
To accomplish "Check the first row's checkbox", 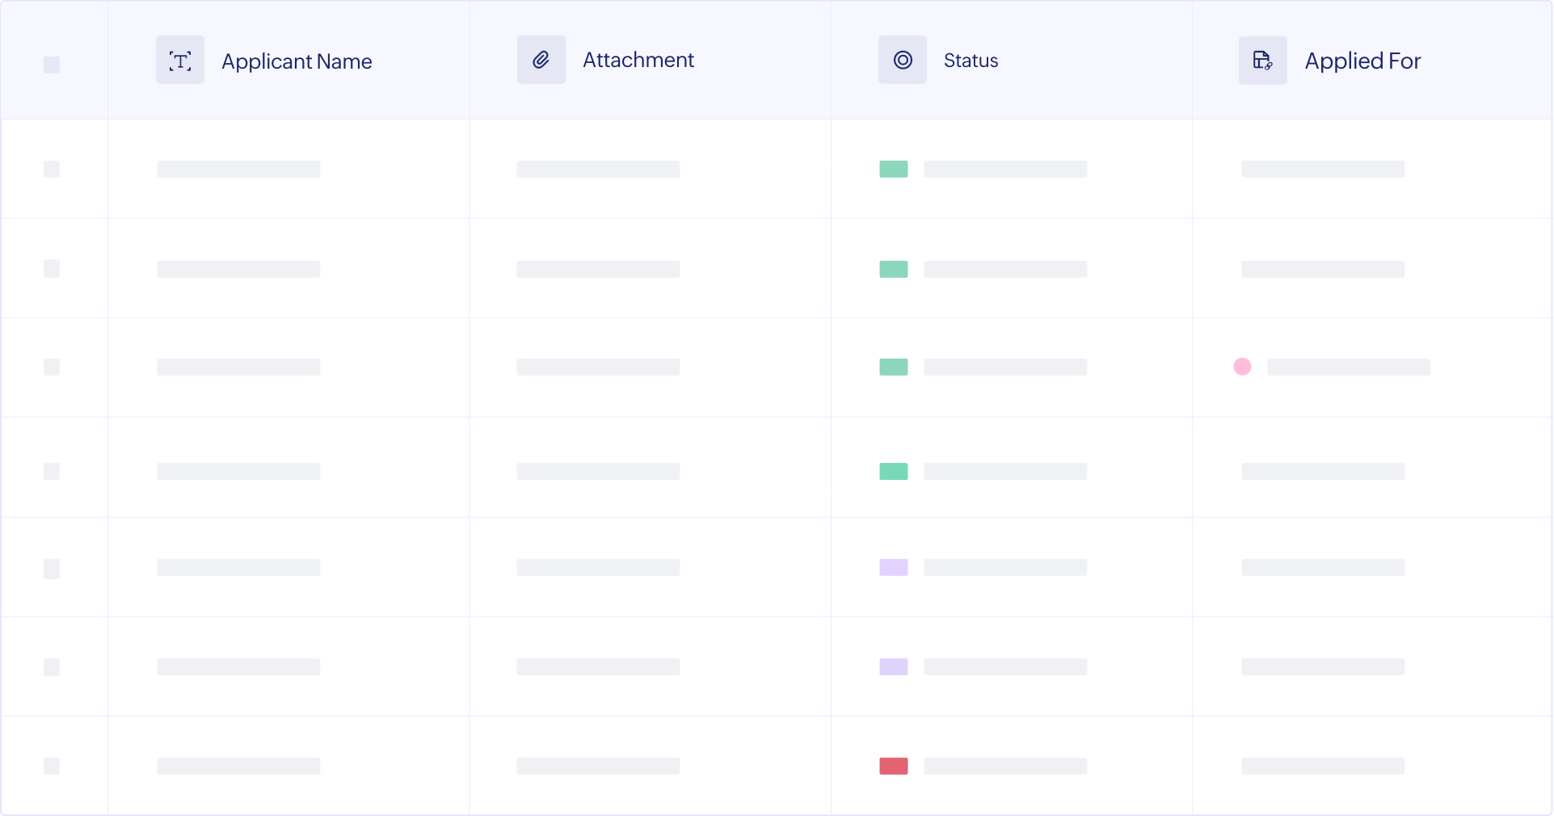I will click(x=52, y=169).
